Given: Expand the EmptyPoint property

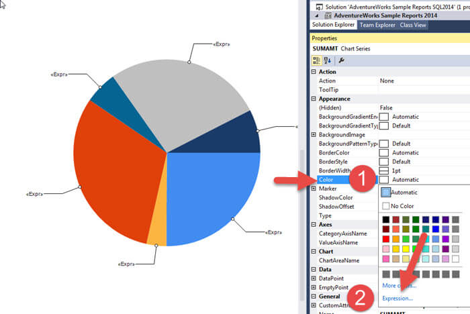Looking at the screenshot, I should click(x=314, y=287).
